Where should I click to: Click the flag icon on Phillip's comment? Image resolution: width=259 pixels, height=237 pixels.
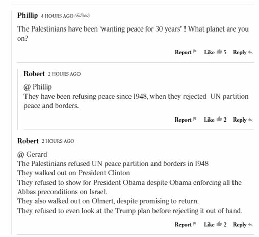[x=195, y=51]
